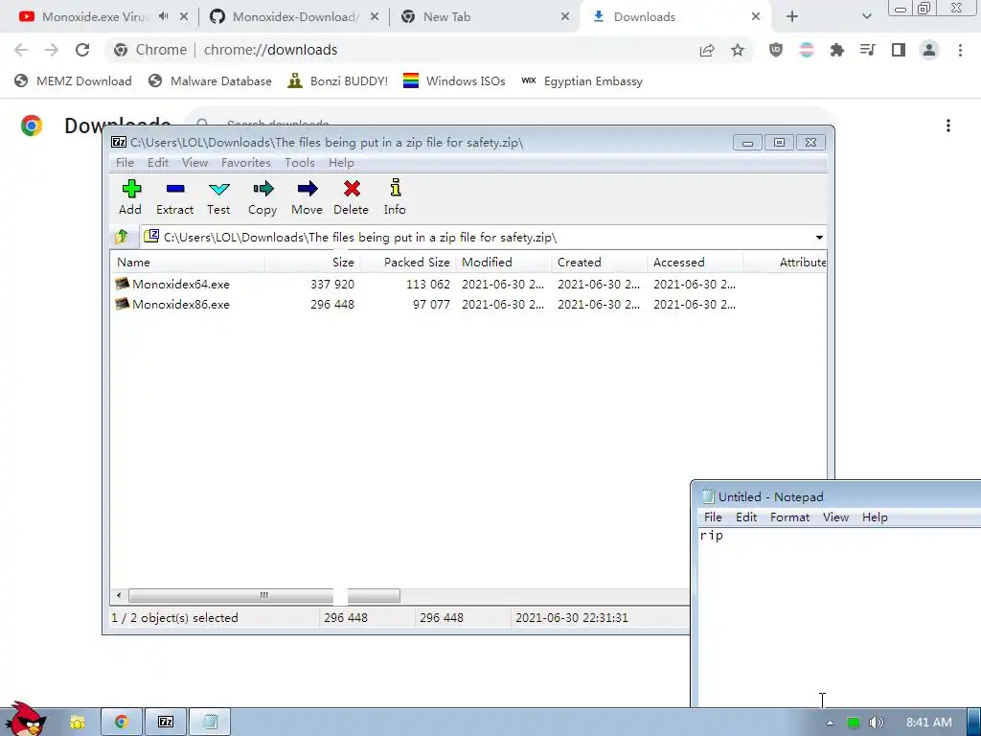Image resolution: width=981 pixels, height=736 pixels.
Task: Click in the Notepad text area
Action: 838,616
